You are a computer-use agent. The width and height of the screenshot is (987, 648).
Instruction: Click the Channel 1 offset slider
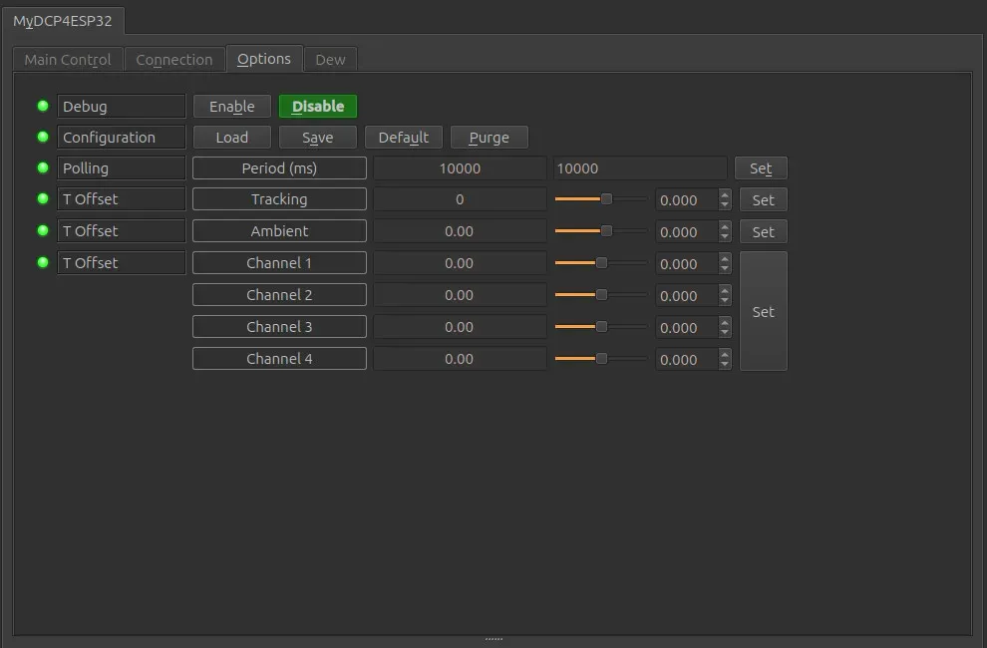pyautogui.click(x=601, y=262)
